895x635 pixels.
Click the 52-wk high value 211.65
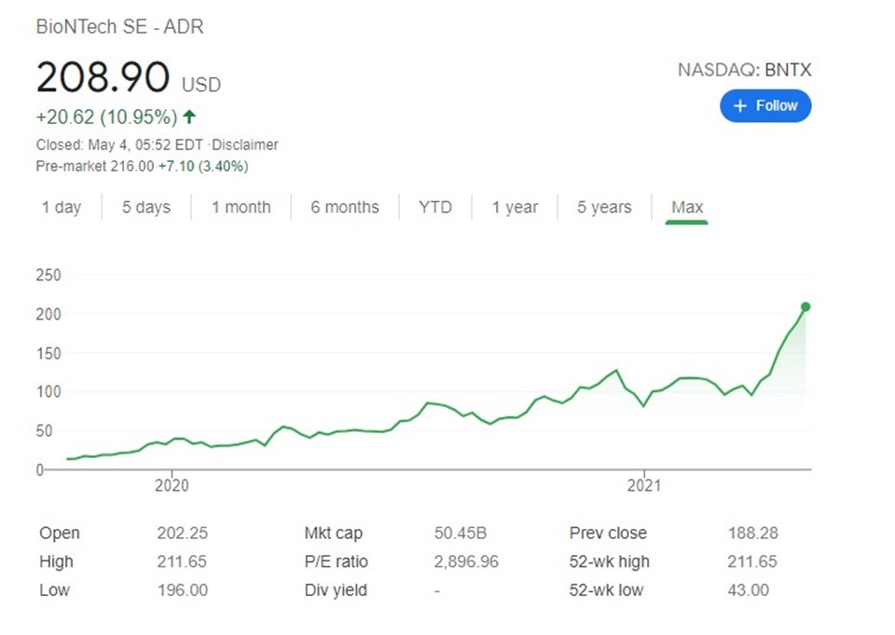(x=751, y=561)
